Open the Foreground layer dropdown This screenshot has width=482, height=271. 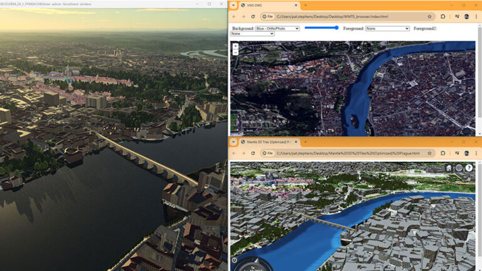coord(387,28)
